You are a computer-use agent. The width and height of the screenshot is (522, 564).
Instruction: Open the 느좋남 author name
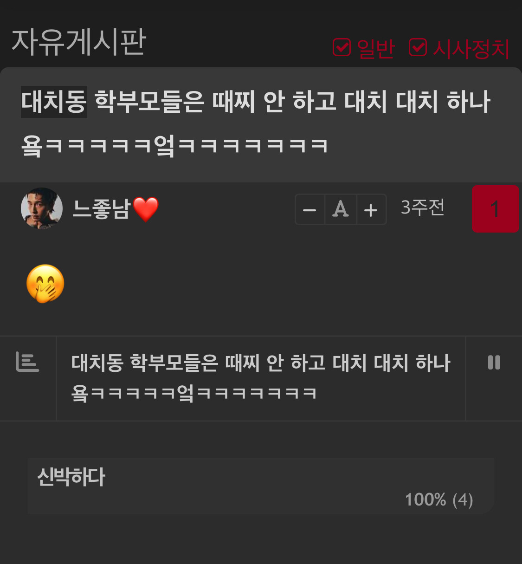pos(101,209)
